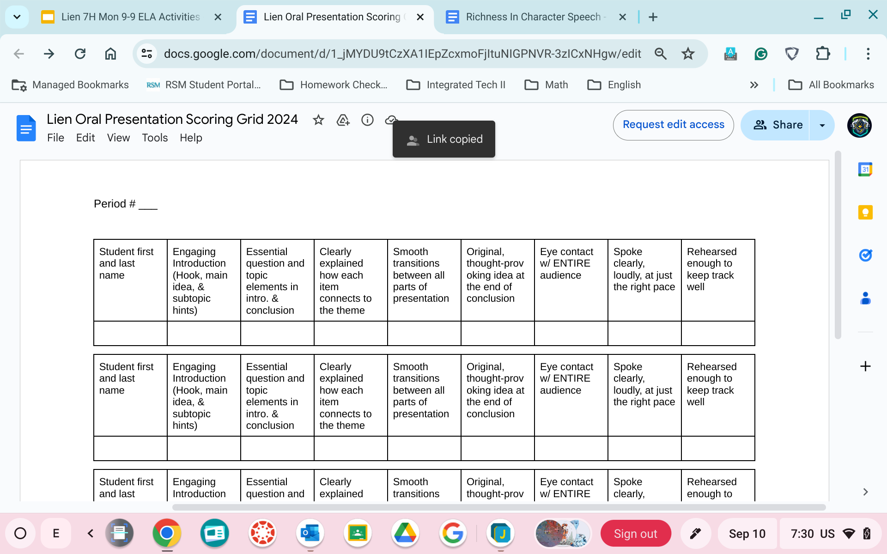Show more bookmarks chevron

pos(754,85)
